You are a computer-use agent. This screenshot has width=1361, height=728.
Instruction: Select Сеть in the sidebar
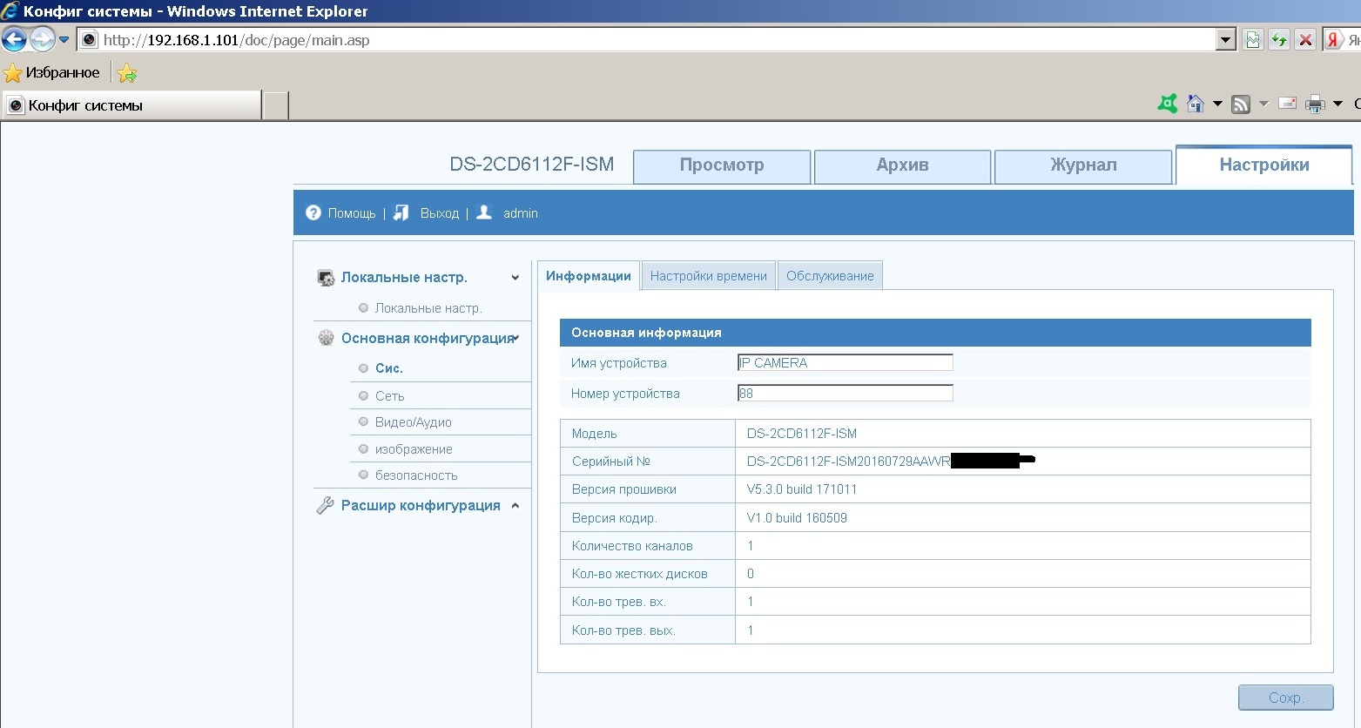(389, 396)
